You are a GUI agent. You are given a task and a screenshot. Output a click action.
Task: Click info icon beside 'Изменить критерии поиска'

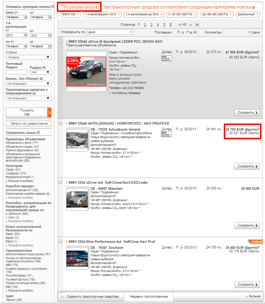[53, 6]
